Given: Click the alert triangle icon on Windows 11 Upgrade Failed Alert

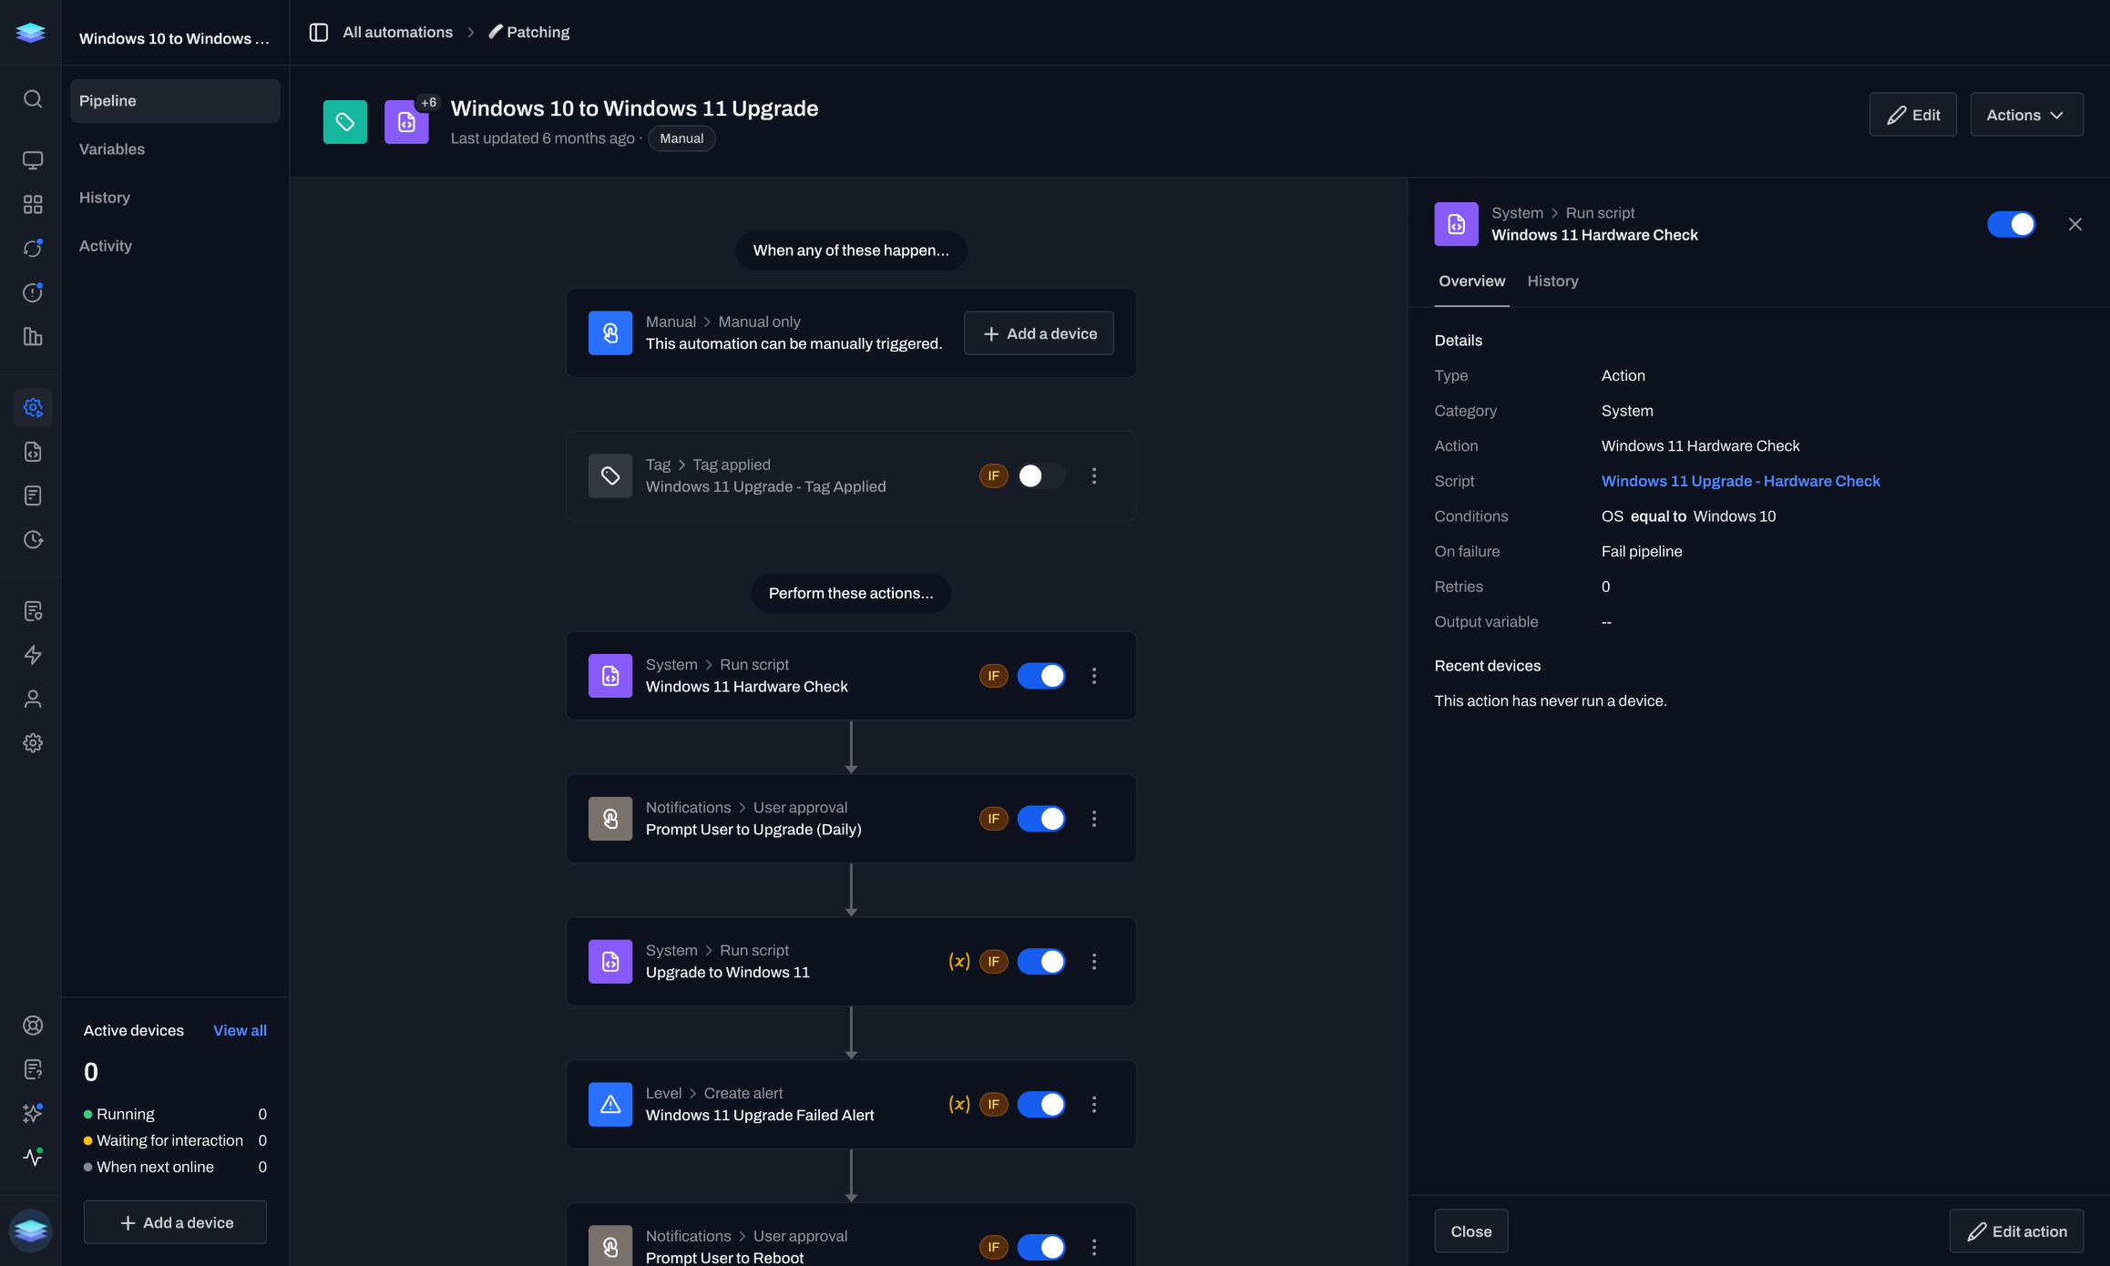Looking at the screenshot, I should pos(610,1105).
